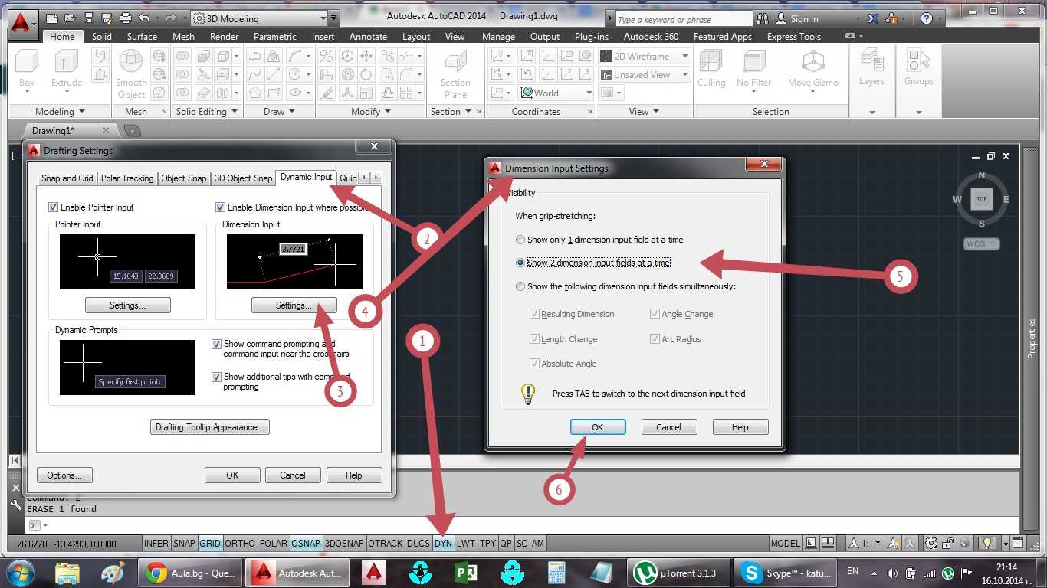Screen dimensions: 1047x588
Task: Open the Annotate ribbon tab
Action: click(x=368, y=36)
